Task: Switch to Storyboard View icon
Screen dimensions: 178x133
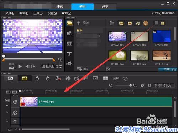Action: [10, 79]
